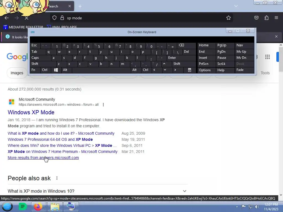Open What is XP mode sitelink
Viewport: 283px width, 212px height.
pyautogui.click(x=61, y=133)
